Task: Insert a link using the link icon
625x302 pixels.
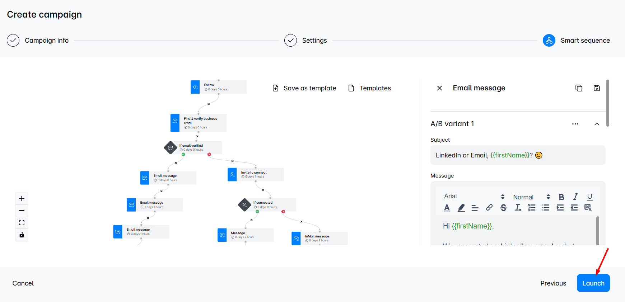Action: [489, 207]
